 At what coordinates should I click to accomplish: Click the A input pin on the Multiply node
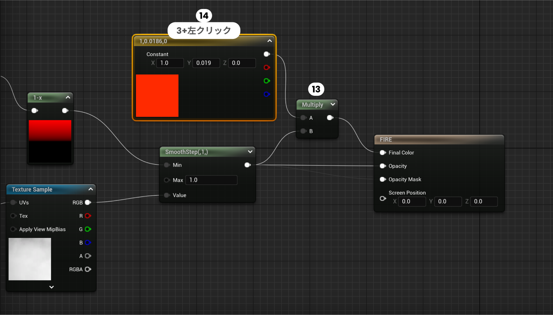[x=304, y=117]
